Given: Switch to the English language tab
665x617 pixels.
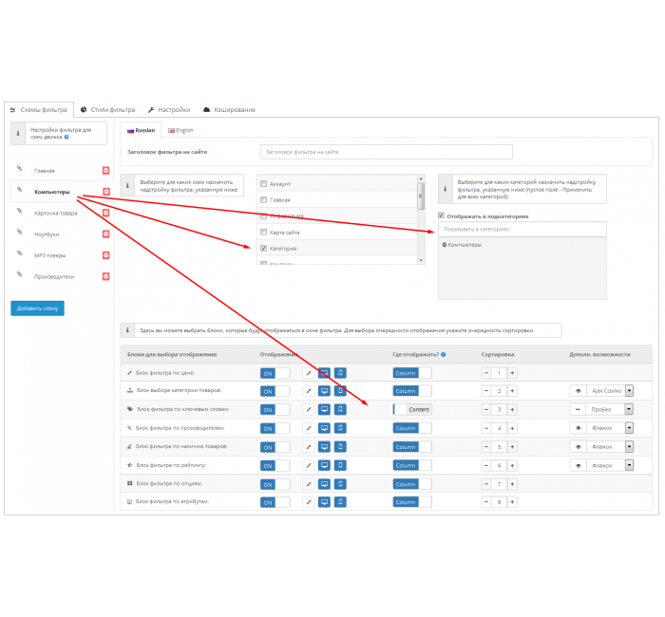Looking at the screenshot, I should pyautogui.click(x=180, y=130).
